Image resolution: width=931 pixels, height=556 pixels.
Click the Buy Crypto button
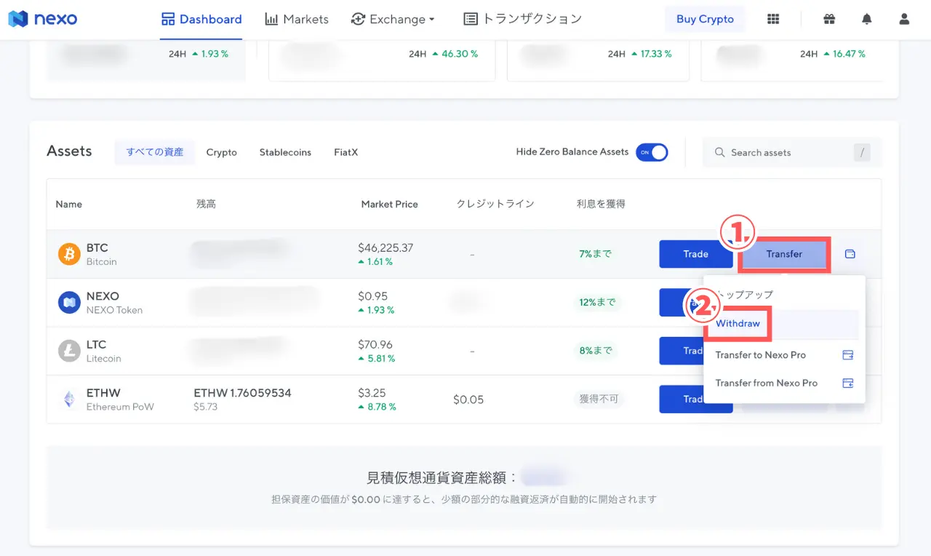705,20
